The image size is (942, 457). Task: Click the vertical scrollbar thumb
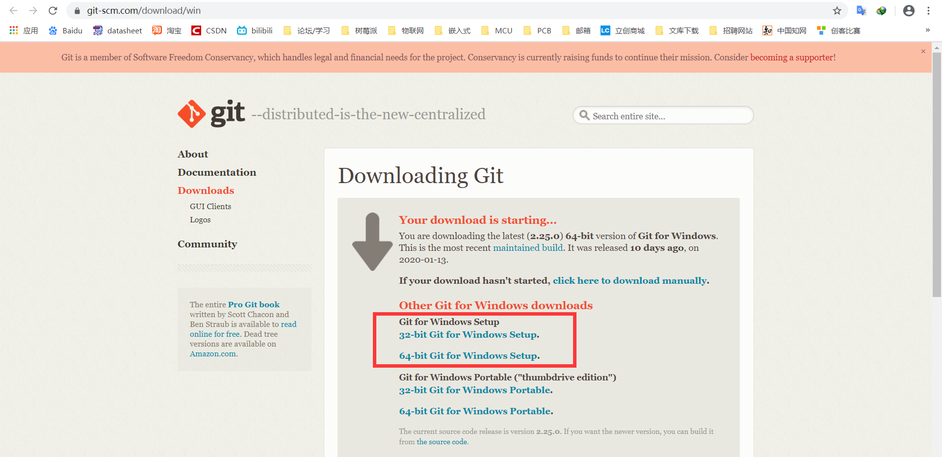[937, 174]
